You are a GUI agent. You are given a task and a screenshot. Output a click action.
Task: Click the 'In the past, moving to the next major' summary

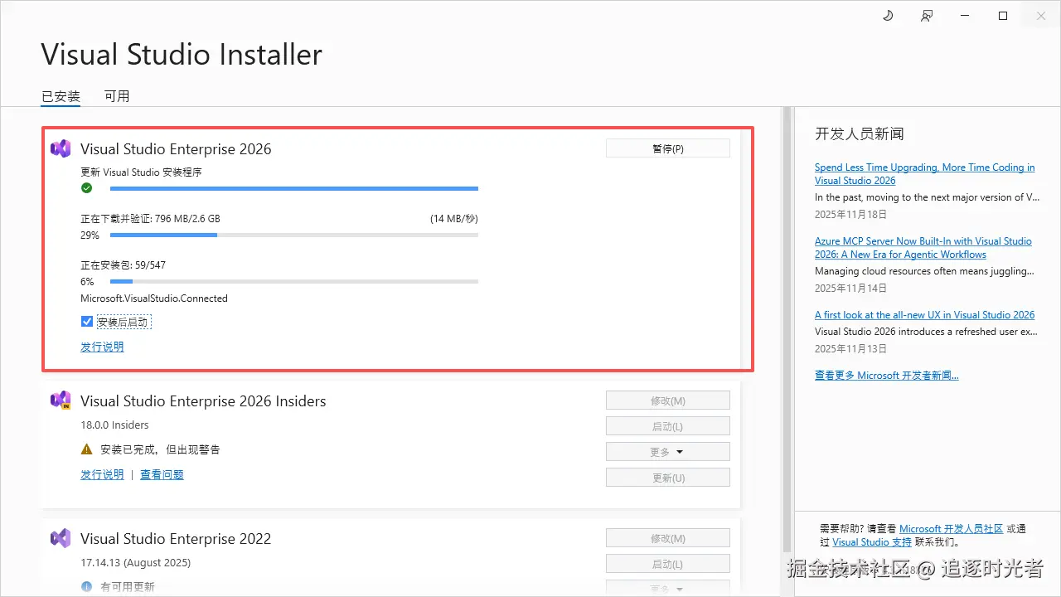coord(927,197)
